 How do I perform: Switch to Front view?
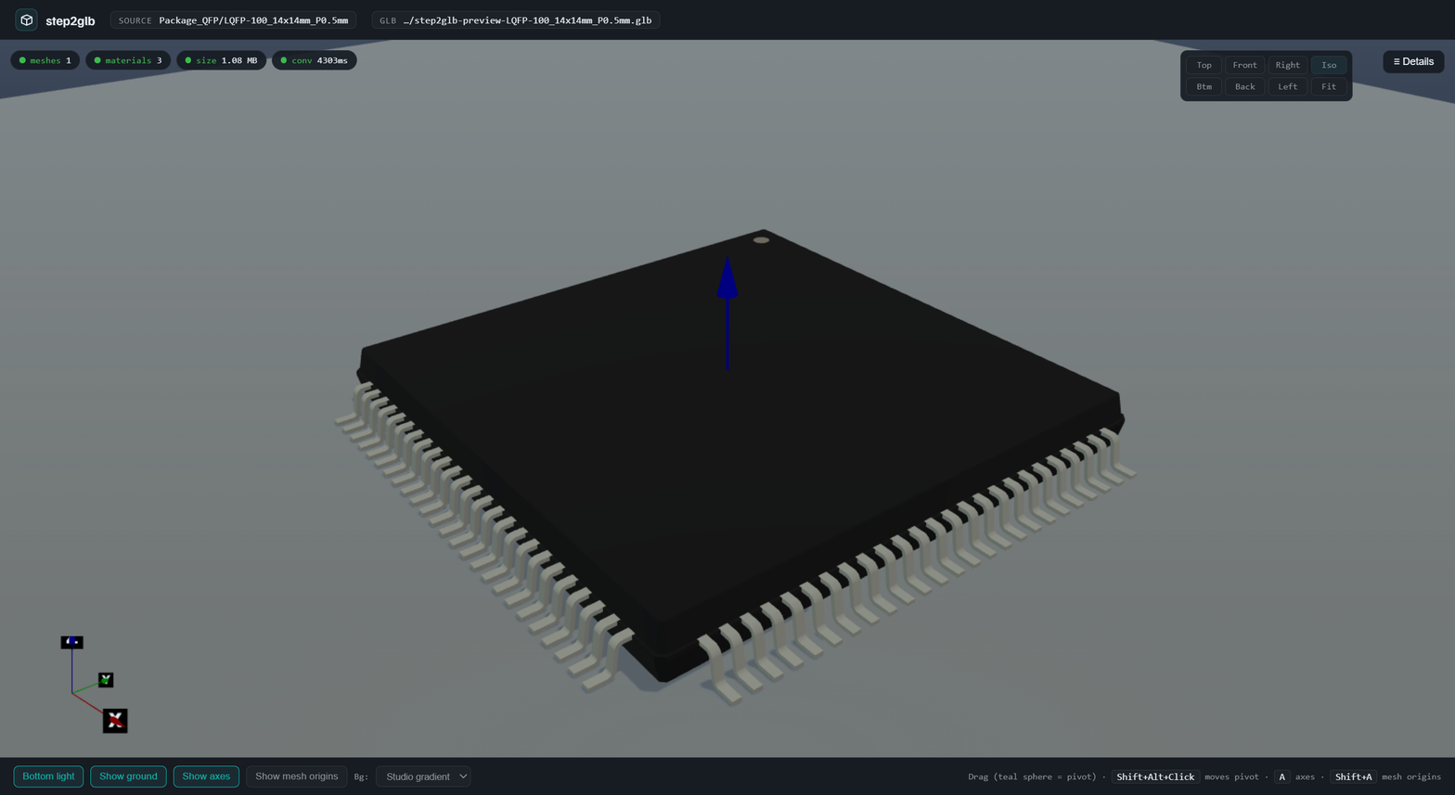pos(1244,65)
